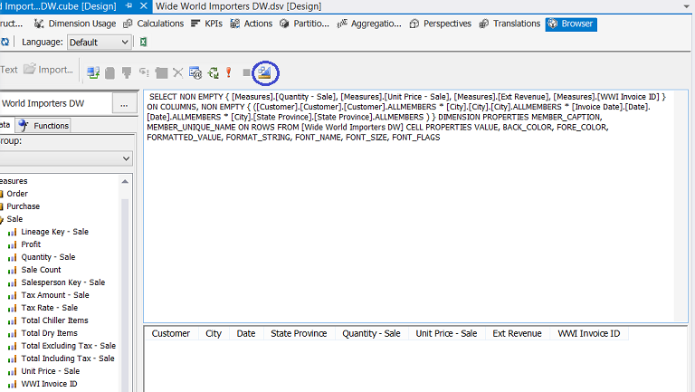Pin the cube design document tab
695x392 pixels.
(129, 6)
